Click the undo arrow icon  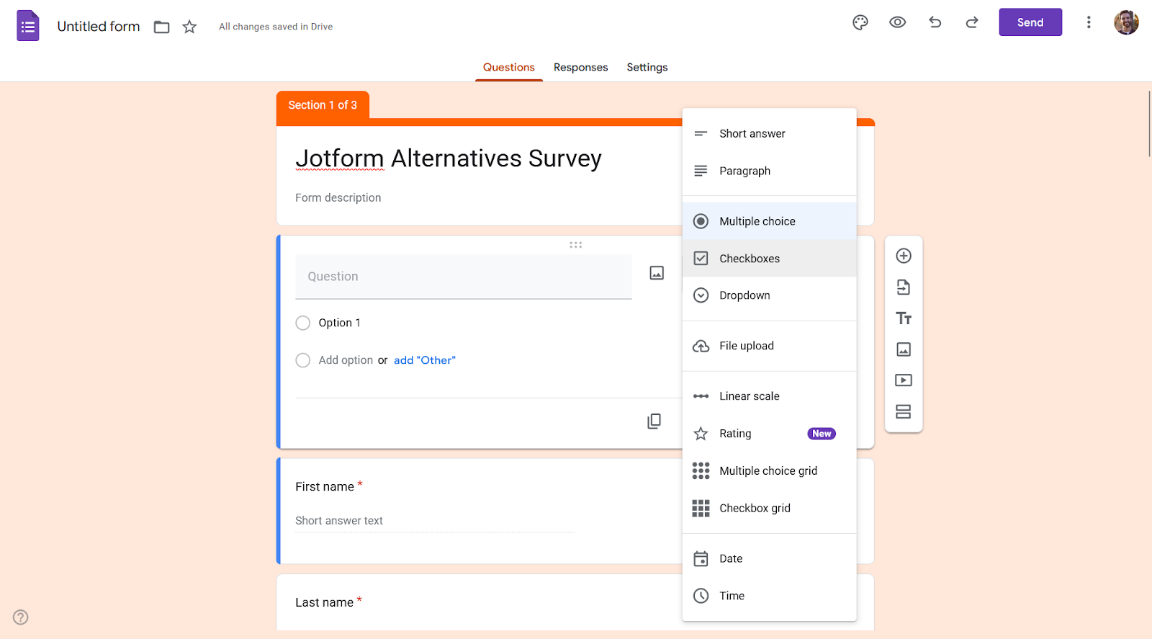point(935,22)
